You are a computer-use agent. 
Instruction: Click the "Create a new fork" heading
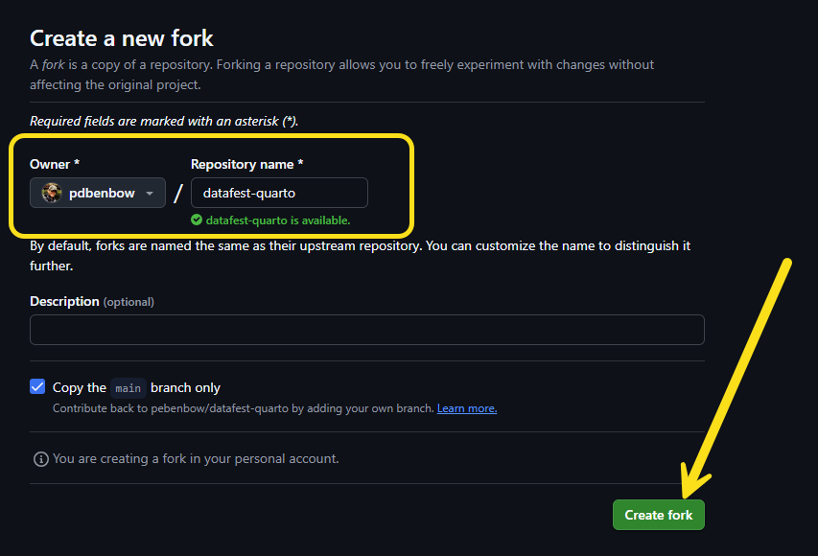tap(122, 38)
